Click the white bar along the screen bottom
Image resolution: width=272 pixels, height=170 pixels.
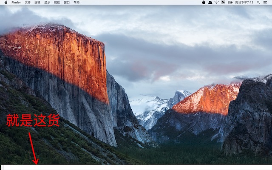point(136,167)
